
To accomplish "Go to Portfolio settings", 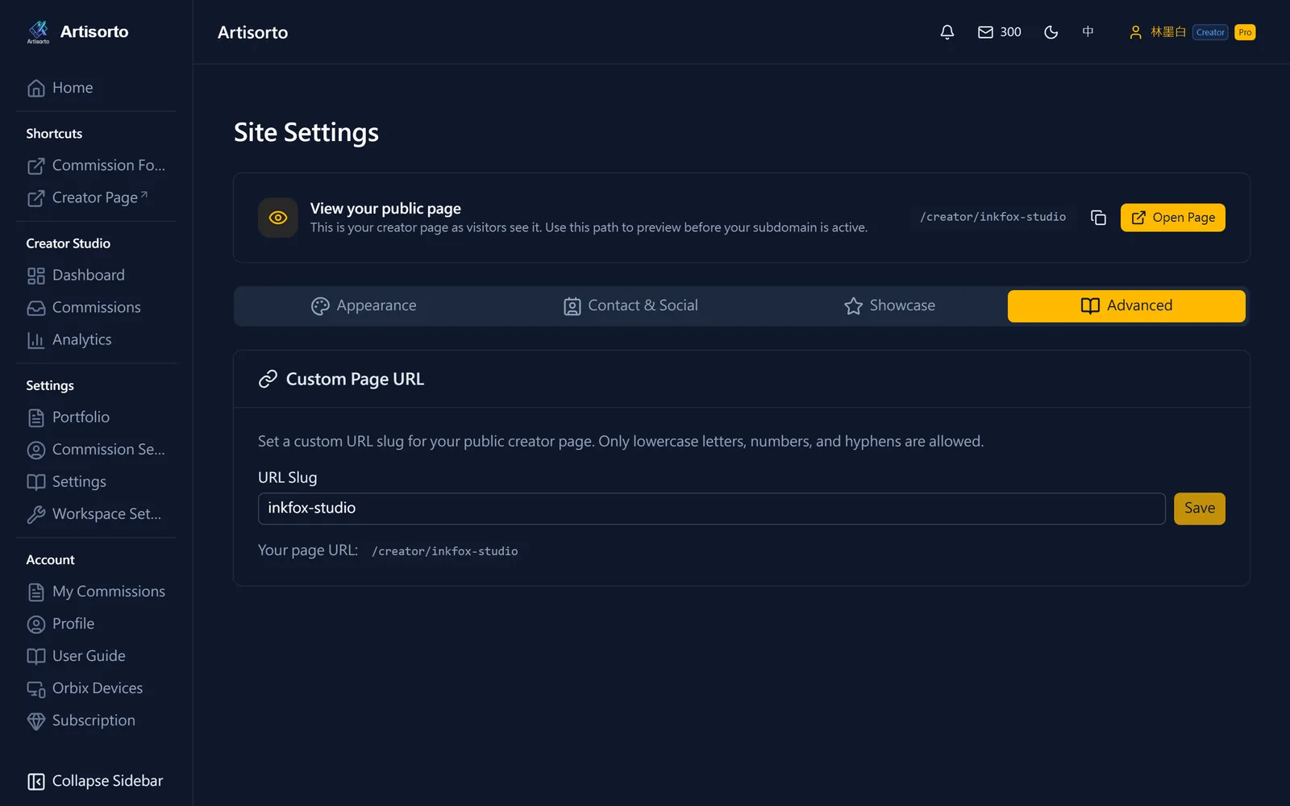I will tap(97, 417).
